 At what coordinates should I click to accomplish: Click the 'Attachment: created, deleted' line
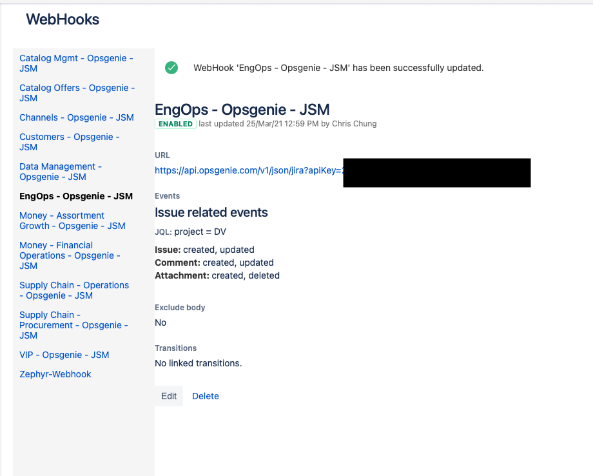[217, 275]
